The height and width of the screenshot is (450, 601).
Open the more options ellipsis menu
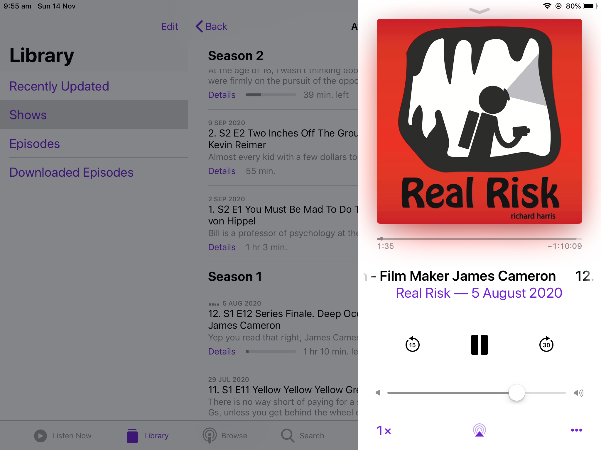point(576,430)
